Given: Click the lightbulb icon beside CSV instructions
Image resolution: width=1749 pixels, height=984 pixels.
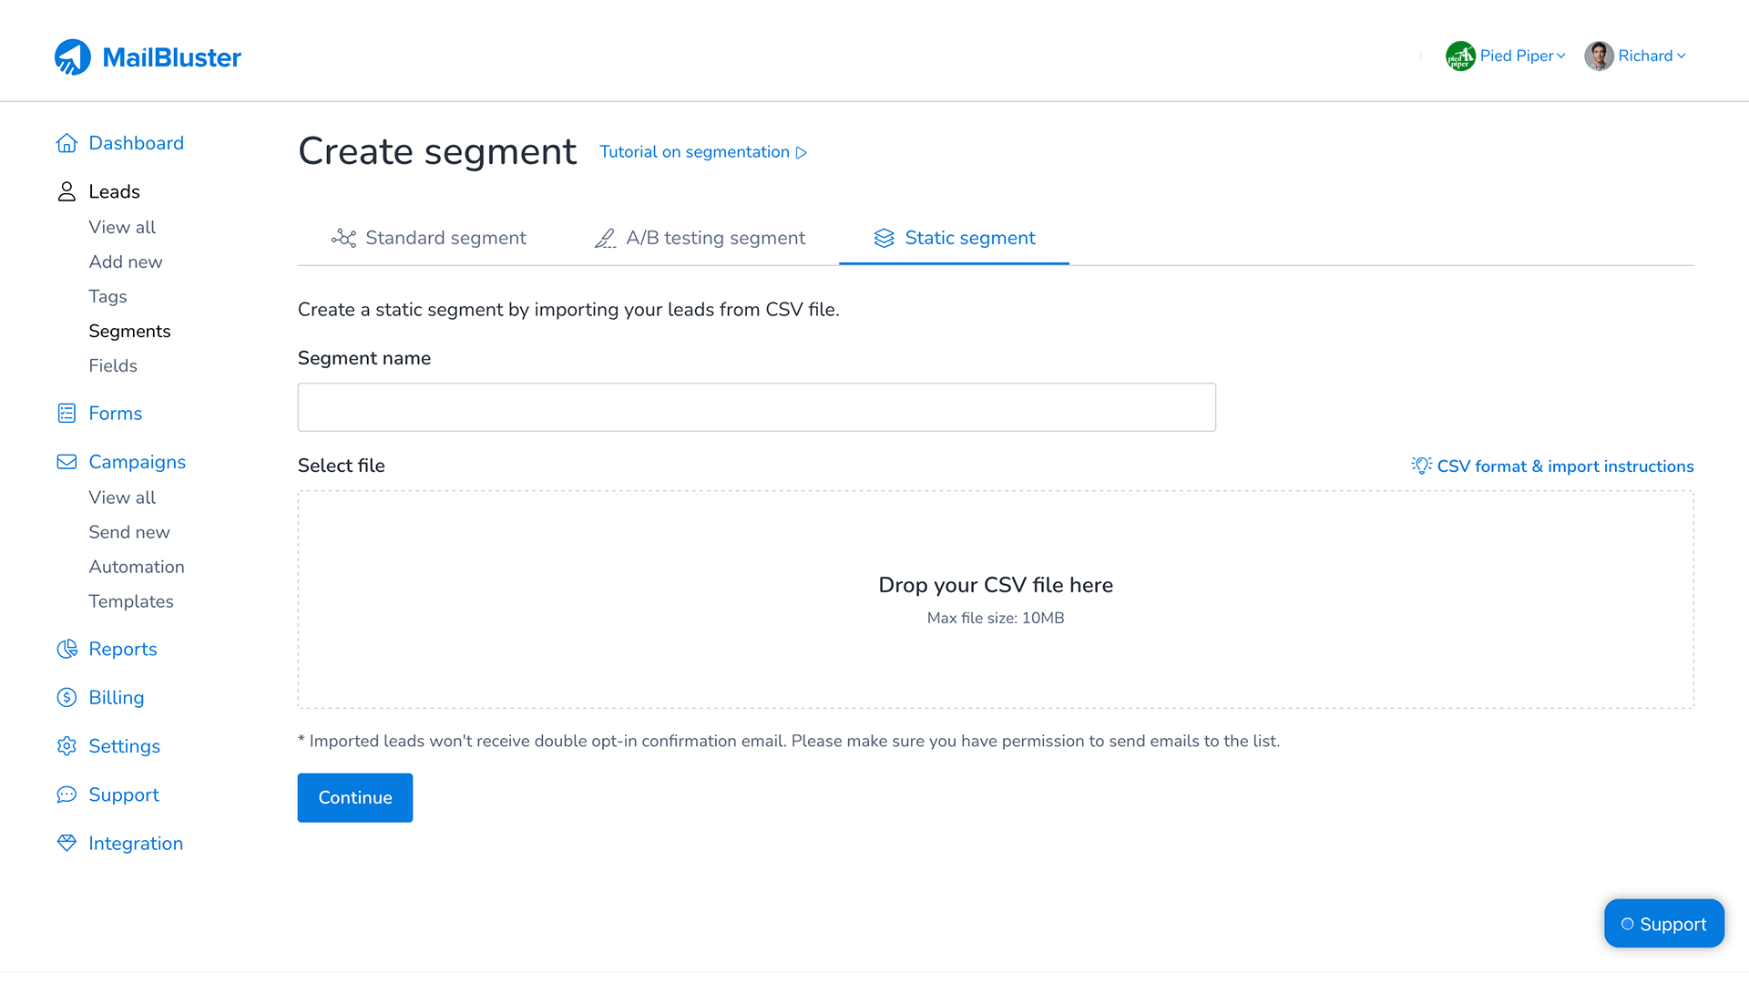Looking at the screenshot, I should click(1421, 466).
